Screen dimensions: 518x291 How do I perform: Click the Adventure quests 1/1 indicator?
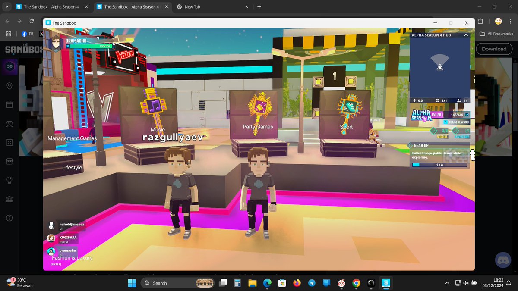click(x=461, y=133)
